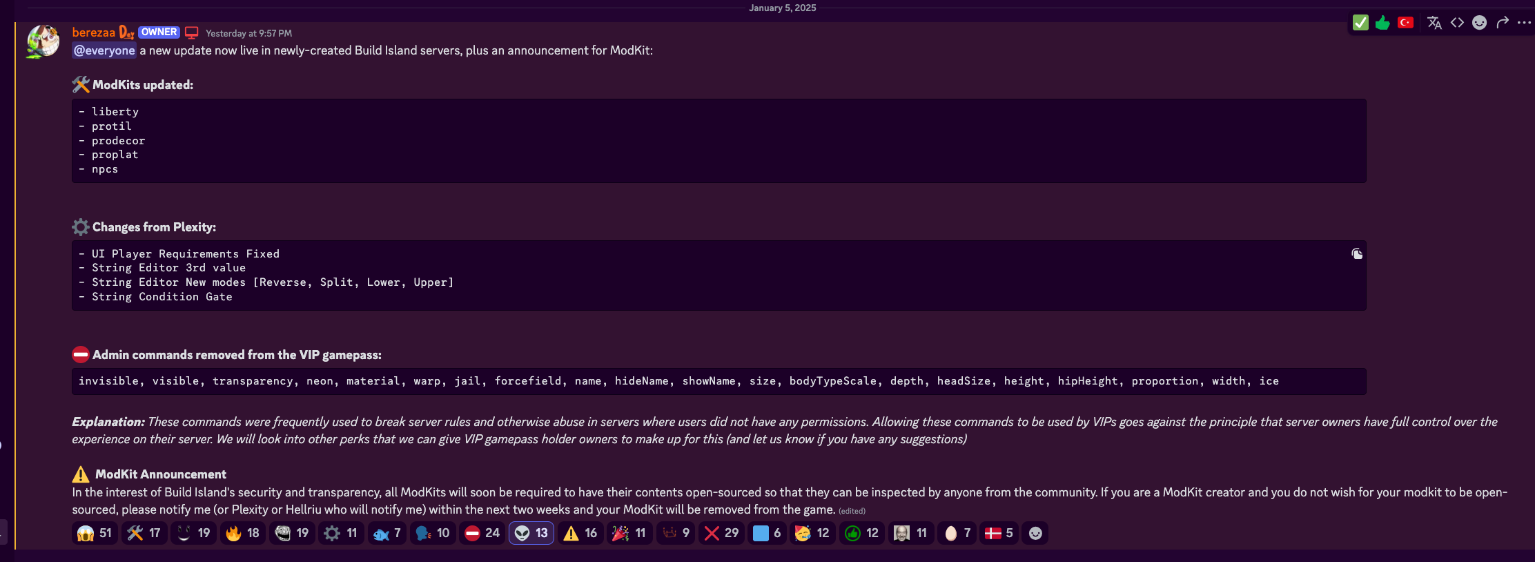
Task: Toggle the partying face reaction with 12
Action: tap(812, 533)
